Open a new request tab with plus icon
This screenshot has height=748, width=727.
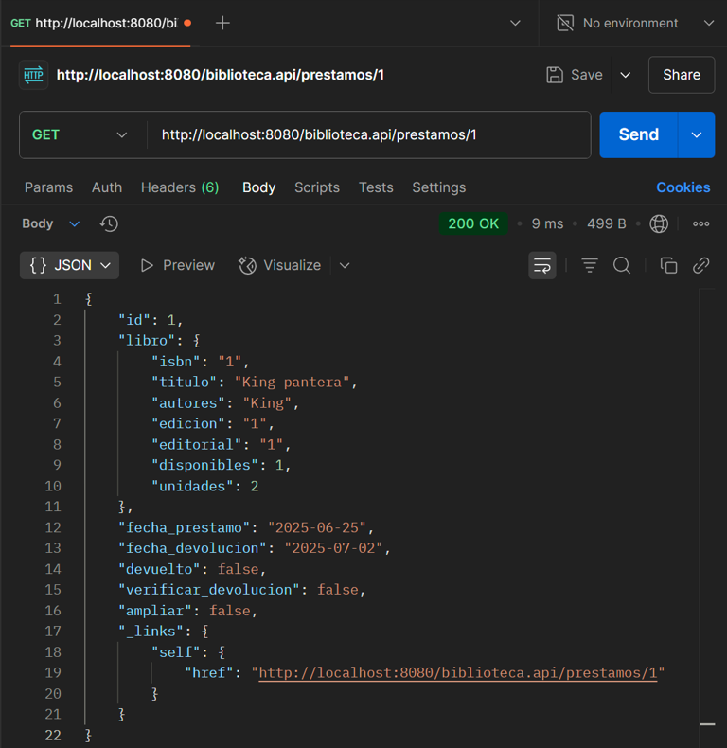coord(222,23)
